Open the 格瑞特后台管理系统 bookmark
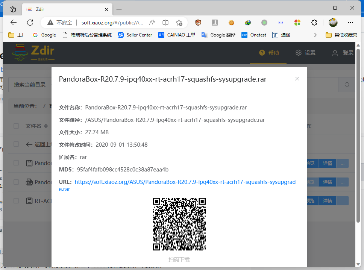 [87, 35]
